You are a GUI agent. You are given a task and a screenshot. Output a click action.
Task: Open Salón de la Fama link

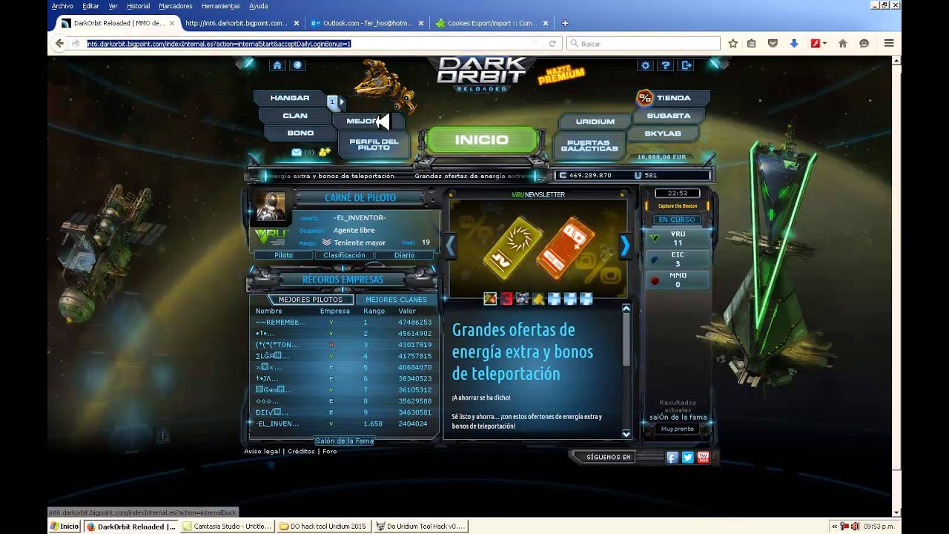344,441
